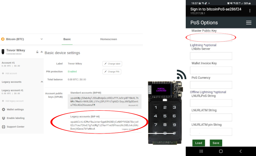Tap the Android home button
The height and width of the screenshot is (156, 256).
coord(221,151)
